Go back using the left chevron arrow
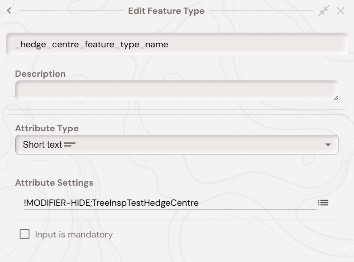Viewport: 354px width, 262px height. pyautogui.click(x=9, y=11)
